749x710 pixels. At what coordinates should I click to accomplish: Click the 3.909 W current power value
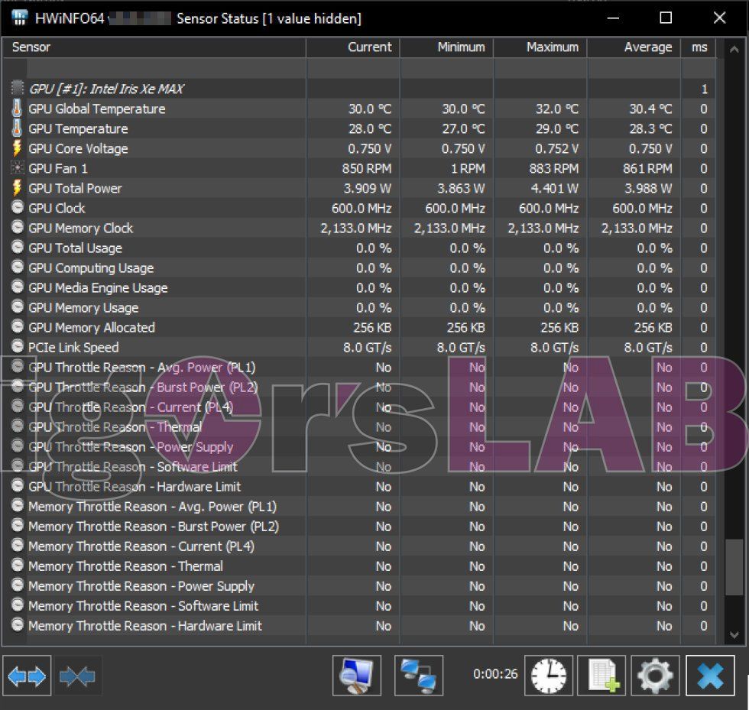368,189
